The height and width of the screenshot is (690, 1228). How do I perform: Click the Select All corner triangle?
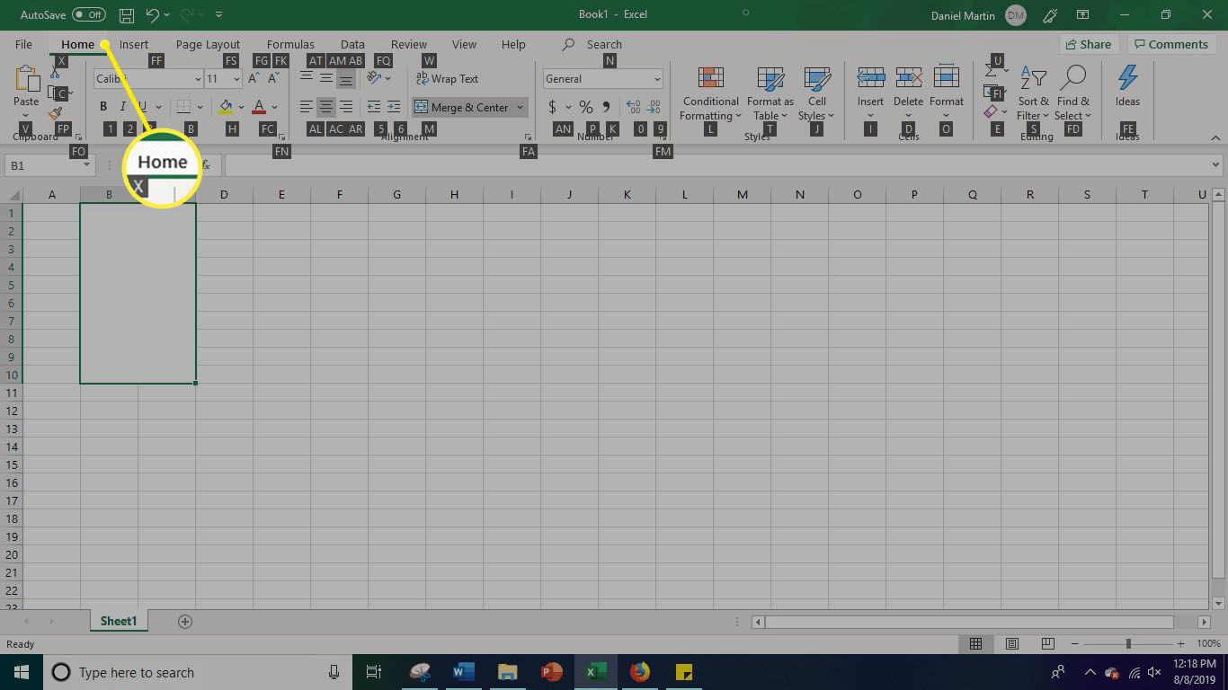(x=13, y=195)
